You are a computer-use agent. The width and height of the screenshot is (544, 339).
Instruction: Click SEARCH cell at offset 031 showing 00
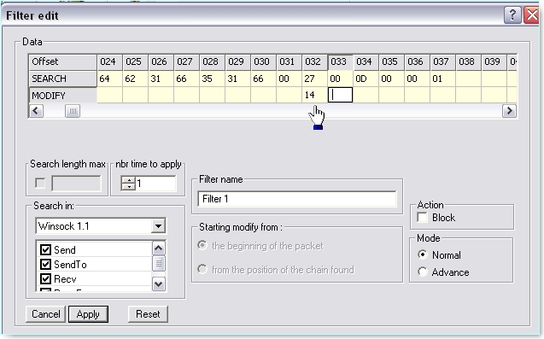289,79
